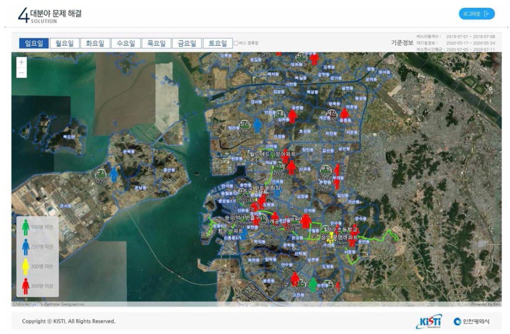This screenshot has width=510, height=334.
Task: Zoom out of the map
Action: click(x=21, y=73)
